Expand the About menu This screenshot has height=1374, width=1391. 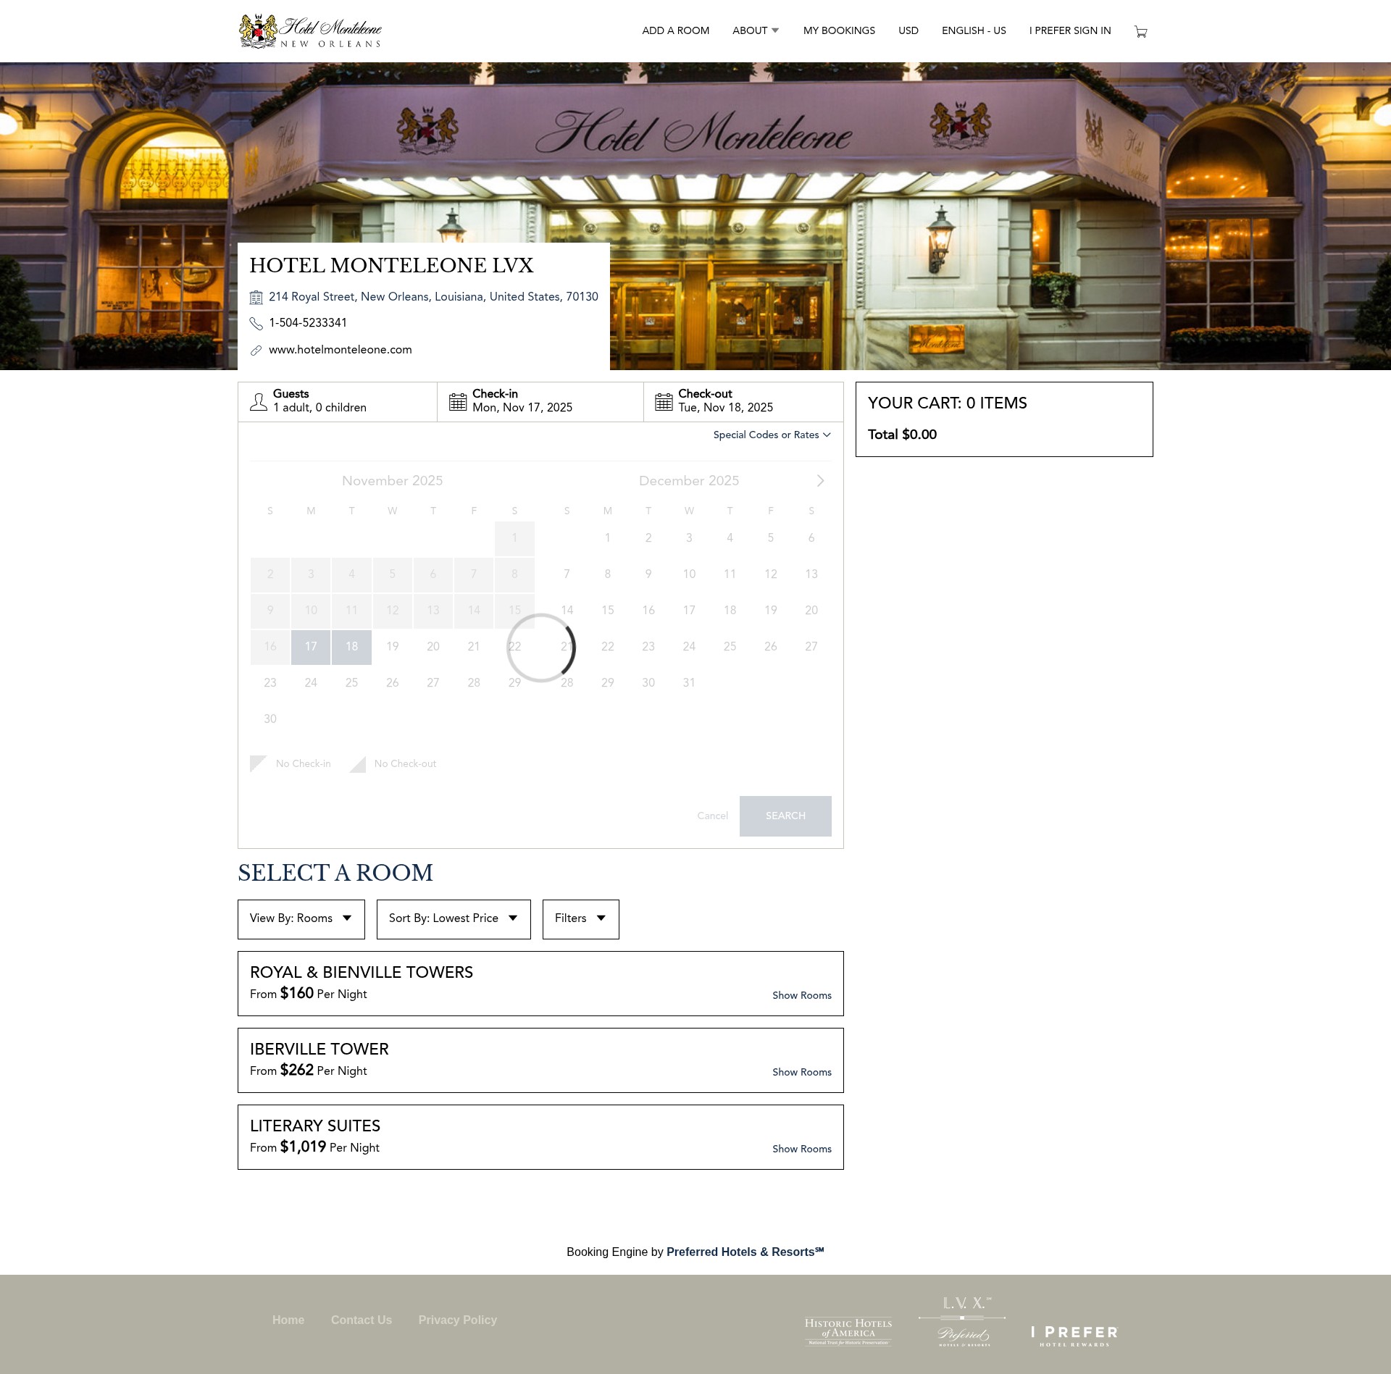click(x=756, y=30)
